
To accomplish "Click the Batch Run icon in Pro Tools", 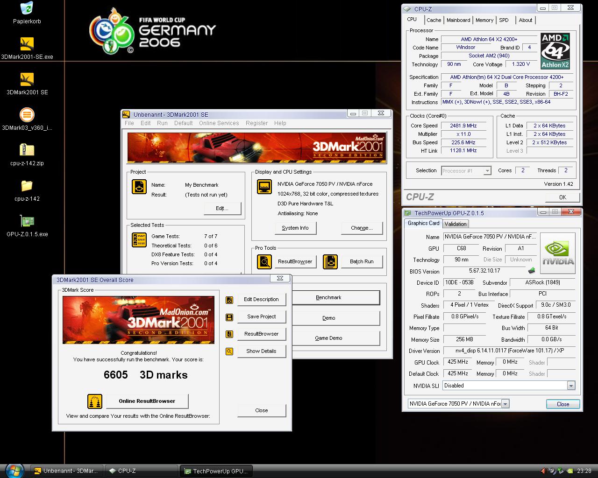I will click(330, 261).
